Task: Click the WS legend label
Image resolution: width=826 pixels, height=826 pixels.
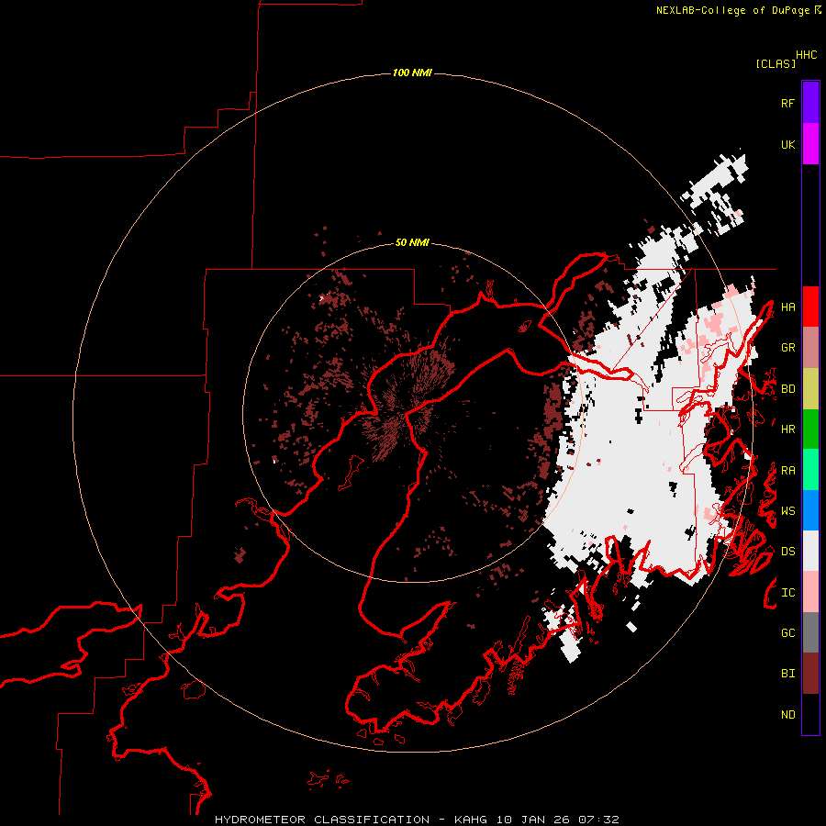Action: tap(787, 511)
